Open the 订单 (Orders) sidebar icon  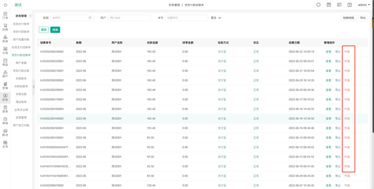click(5, 15)
